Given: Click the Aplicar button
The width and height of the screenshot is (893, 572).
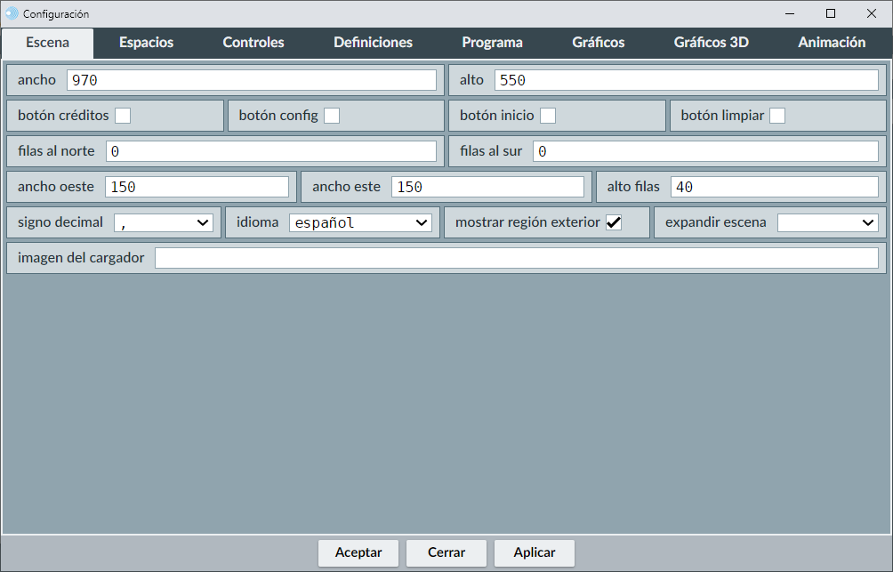Looking at the screenshot, I should click(x=535, y=552).
